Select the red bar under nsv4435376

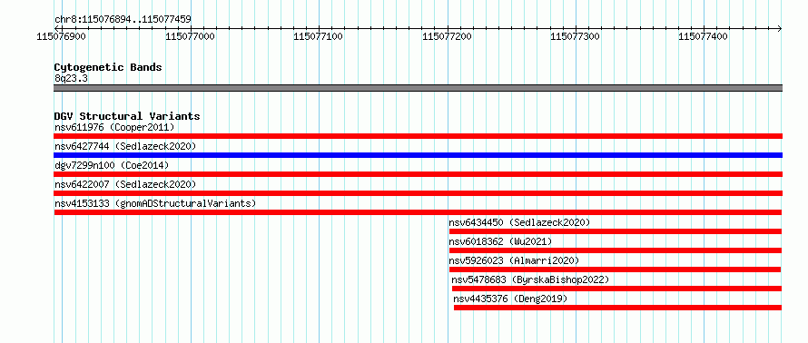point(618,308)
